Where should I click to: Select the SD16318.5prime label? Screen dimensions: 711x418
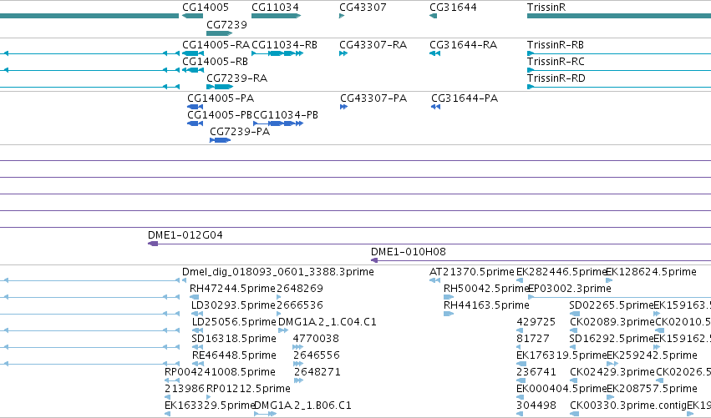click(234, 339)
